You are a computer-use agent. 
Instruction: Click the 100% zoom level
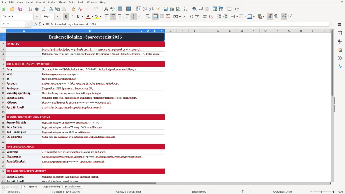click(x=340, y=192)
